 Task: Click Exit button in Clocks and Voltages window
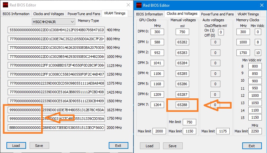click(x=252, y=146)
